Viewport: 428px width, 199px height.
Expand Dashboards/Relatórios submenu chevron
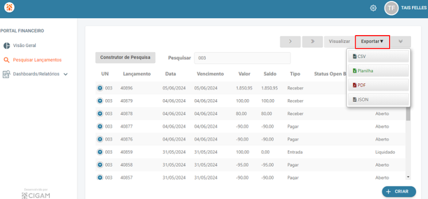pos(65,74)
